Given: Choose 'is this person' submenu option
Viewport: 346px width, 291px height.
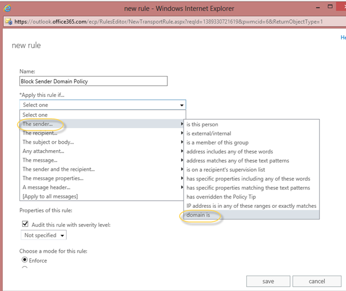Looking at the screenshot, I should (252, 124).
